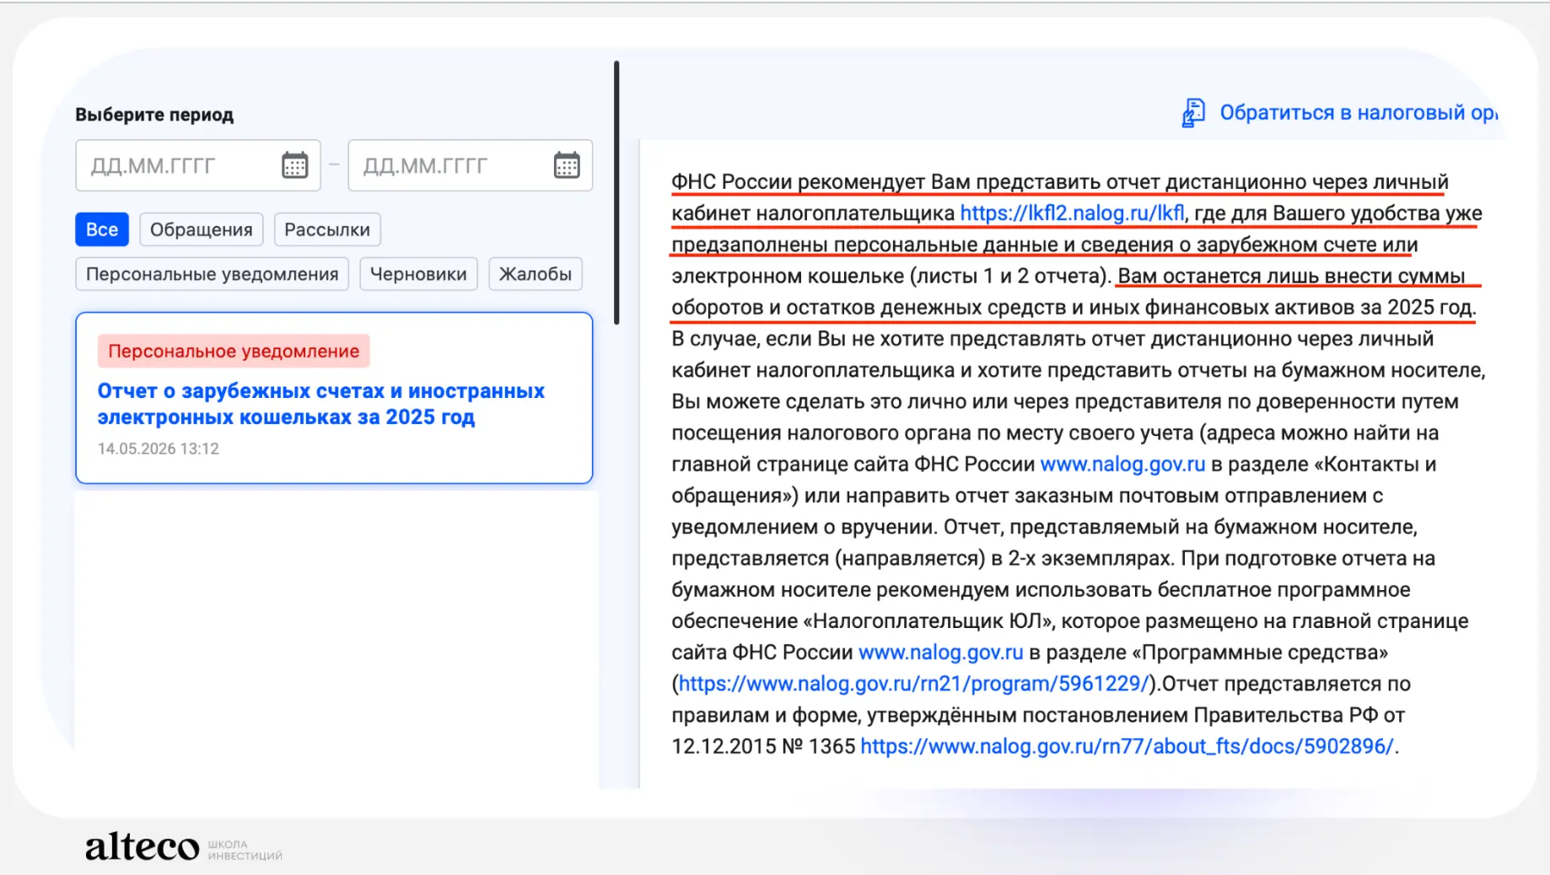The image size is (1550, 875).
Task: Open the rn21/program/5961229 link
Action: pyautogui.click(x=913, y=684)
